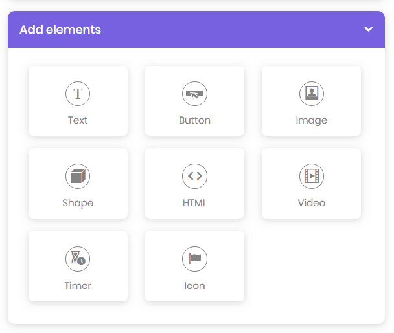Viewport: 394px width, 333px height.
Task: Click the Video filmstrip icon
Action: click(311, 176)
